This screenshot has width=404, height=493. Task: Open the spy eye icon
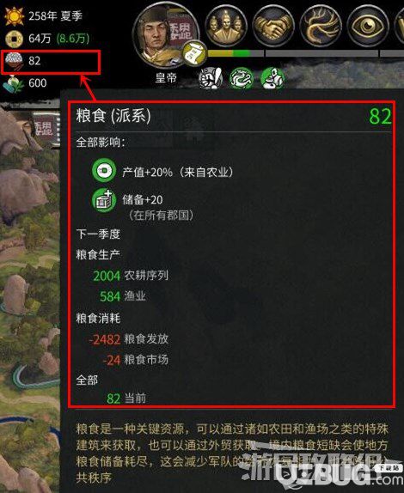(368, 26)
